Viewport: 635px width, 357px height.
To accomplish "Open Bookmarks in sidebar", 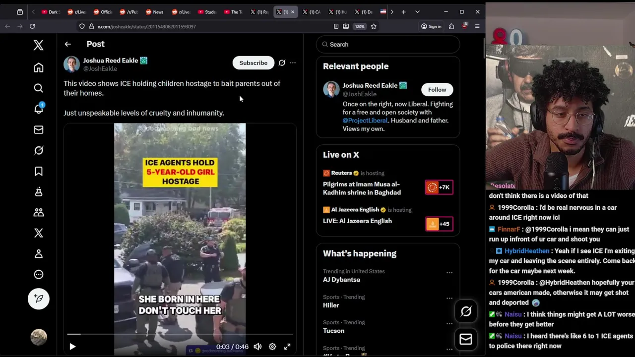I will coord(38,171).
